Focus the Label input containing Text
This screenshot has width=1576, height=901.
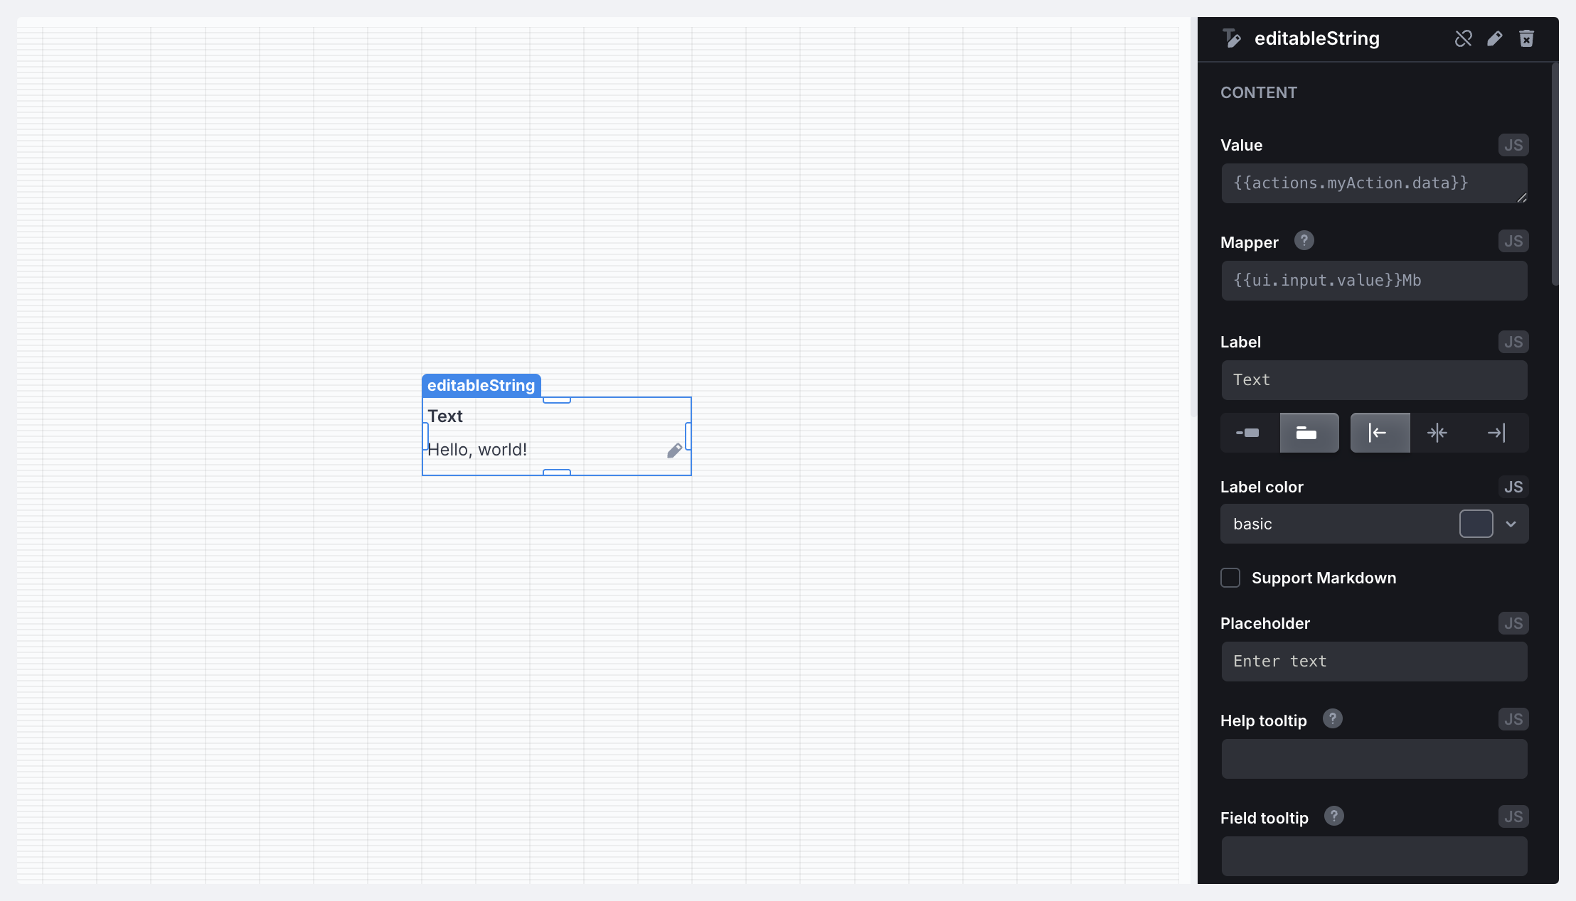point(1374,380)
